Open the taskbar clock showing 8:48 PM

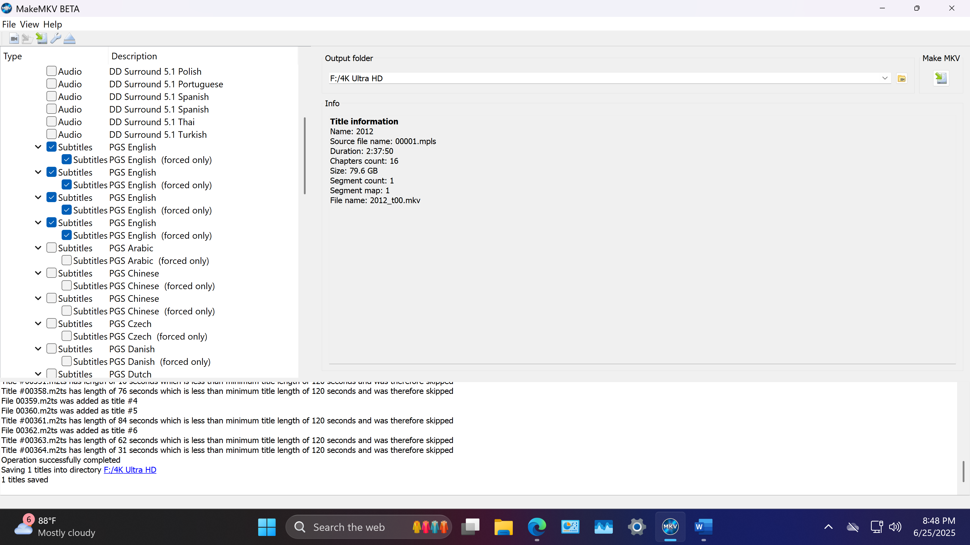pos(935,527)
